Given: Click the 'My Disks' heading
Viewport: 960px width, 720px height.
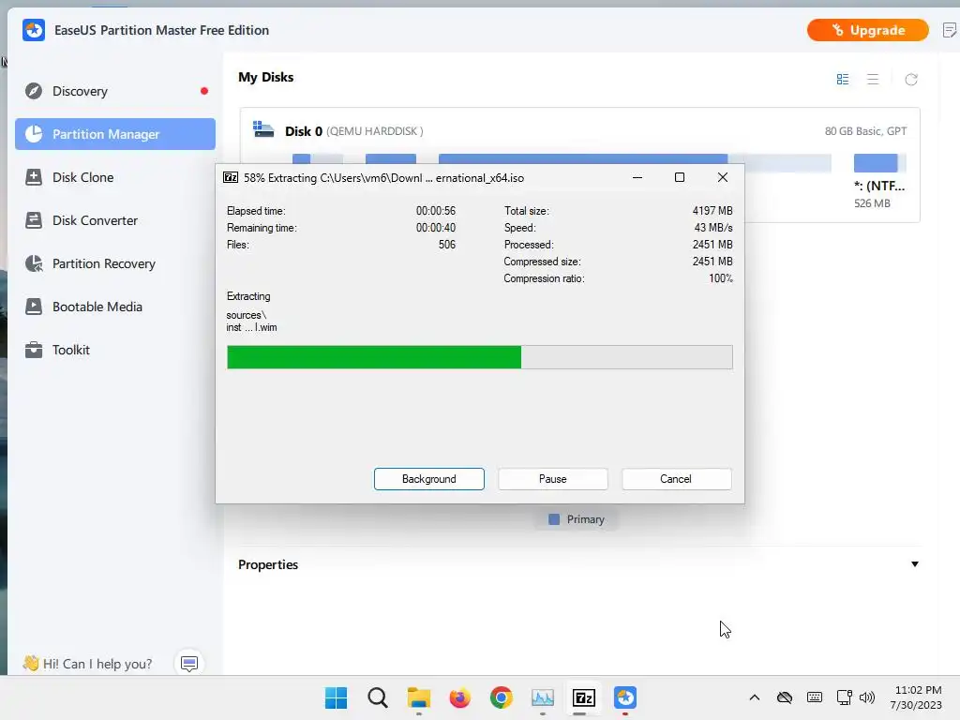Looking at the screenshot, I should pos(265,77).
